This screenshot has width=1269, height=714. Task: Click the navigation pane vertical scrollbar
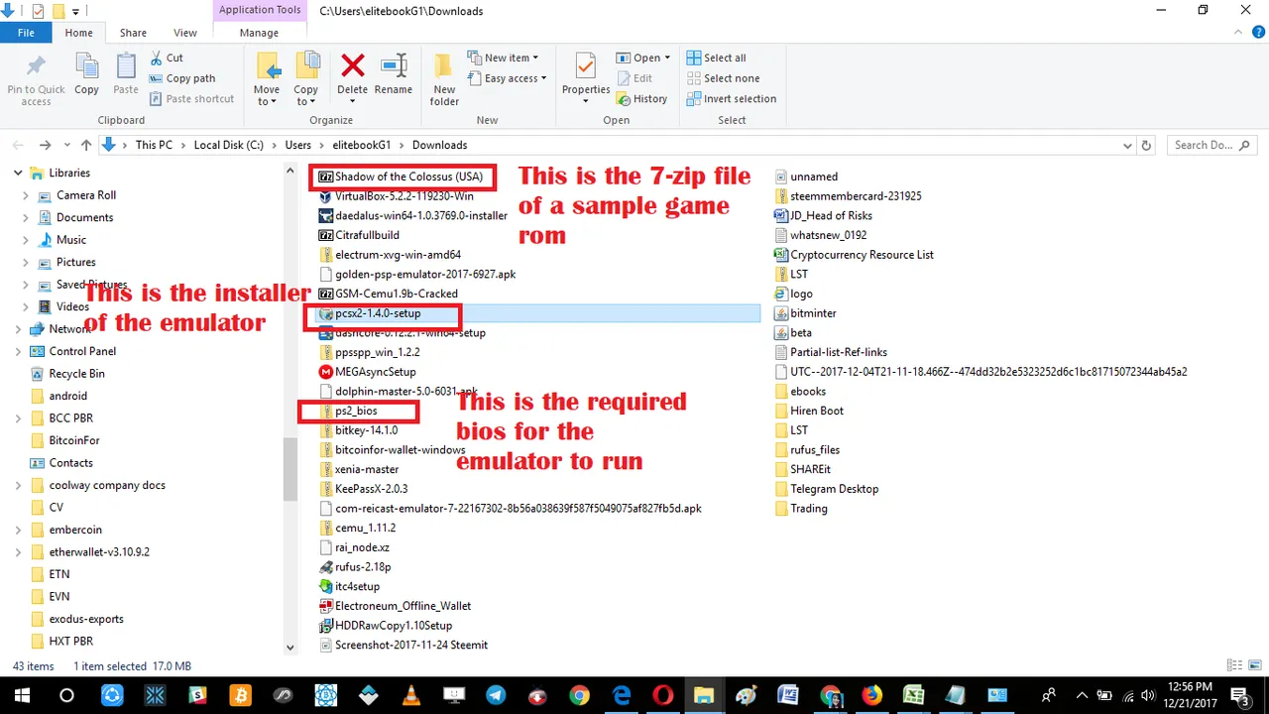(289, 468)
